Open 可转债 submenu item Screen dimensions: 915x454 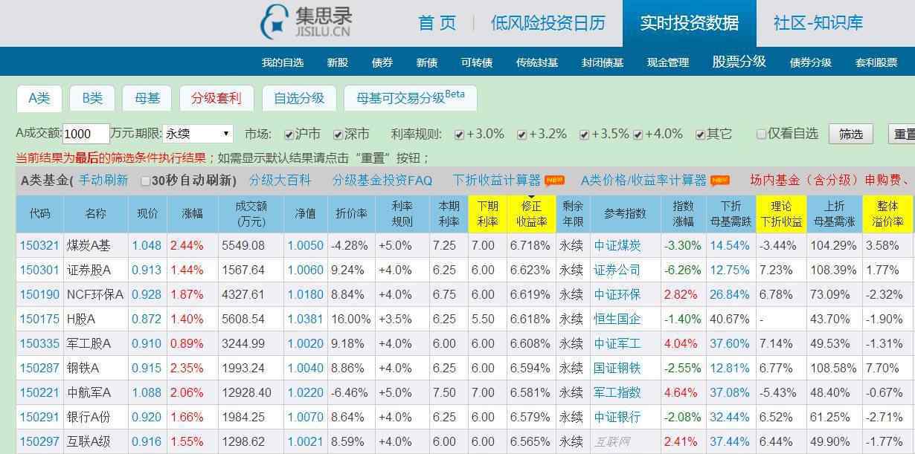(x=477, y=62)
